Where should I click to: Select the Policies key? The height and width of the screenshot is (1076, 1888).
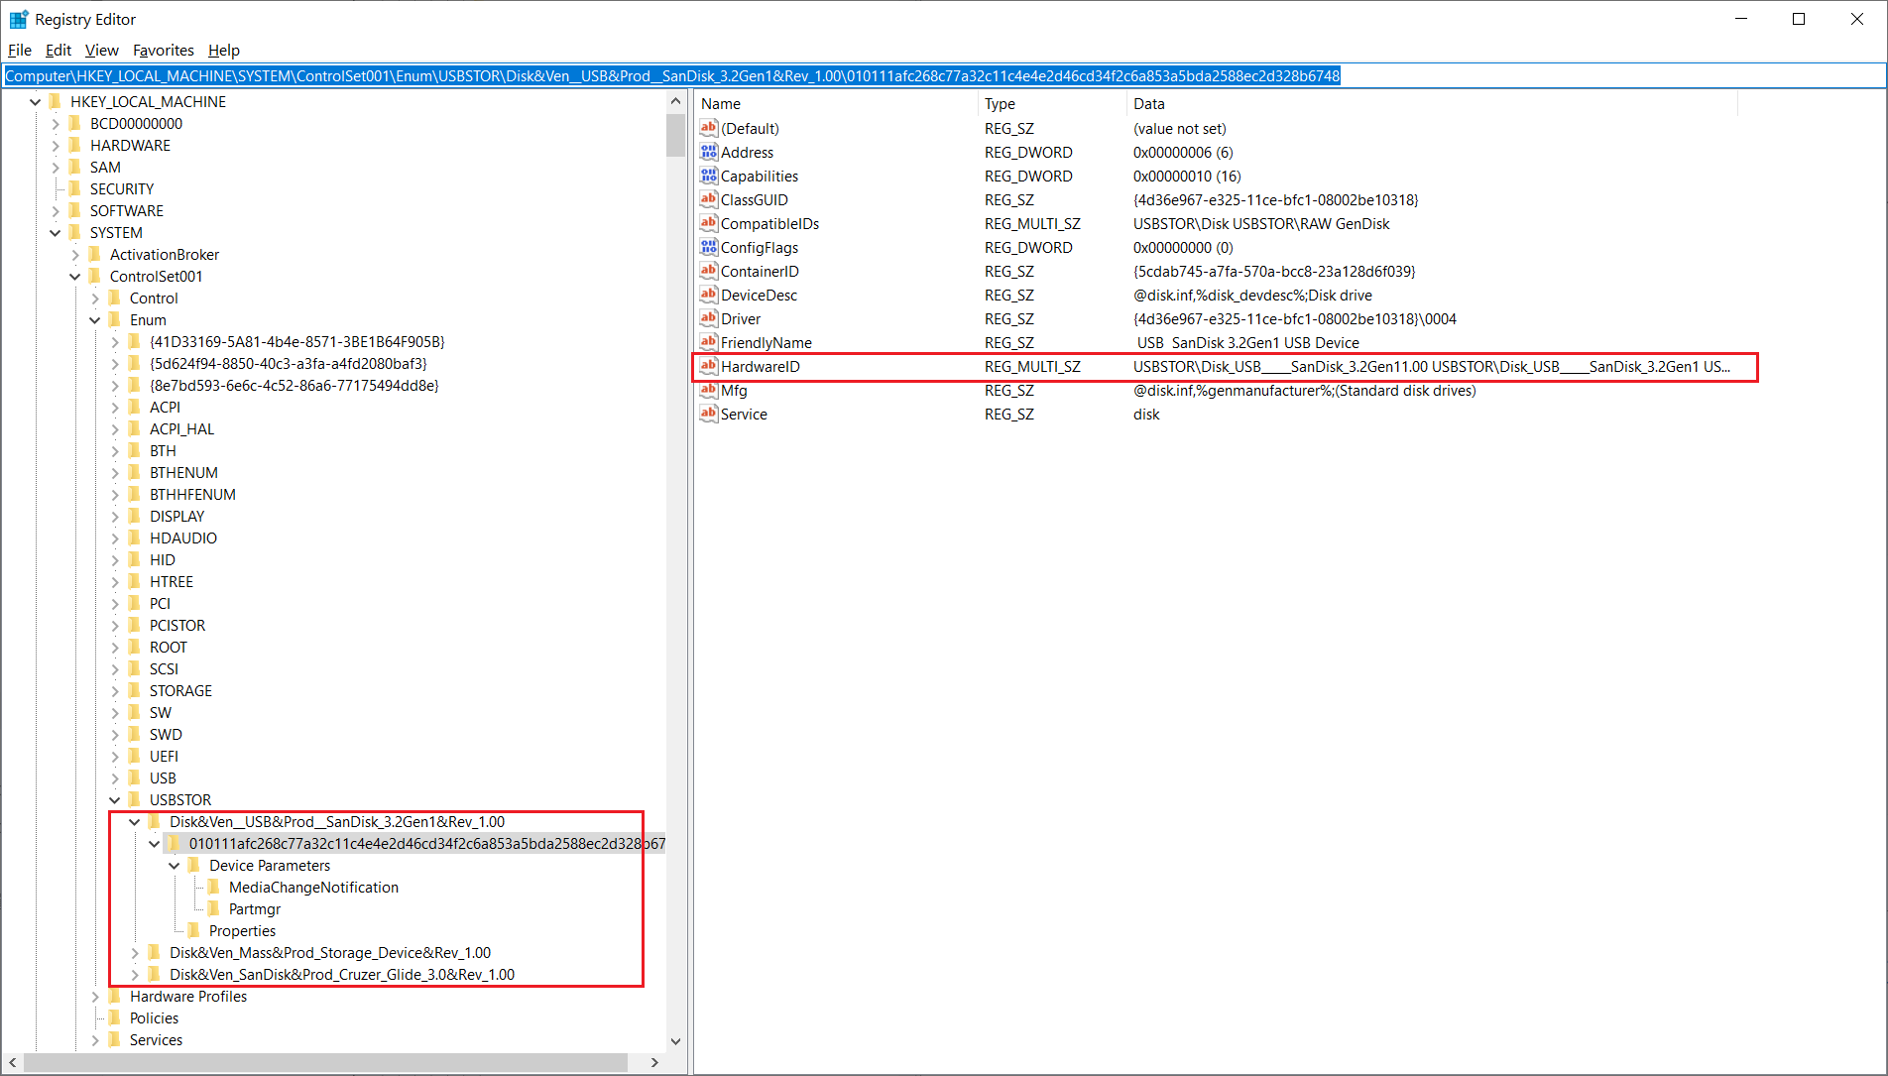(x=154, y=1017)
